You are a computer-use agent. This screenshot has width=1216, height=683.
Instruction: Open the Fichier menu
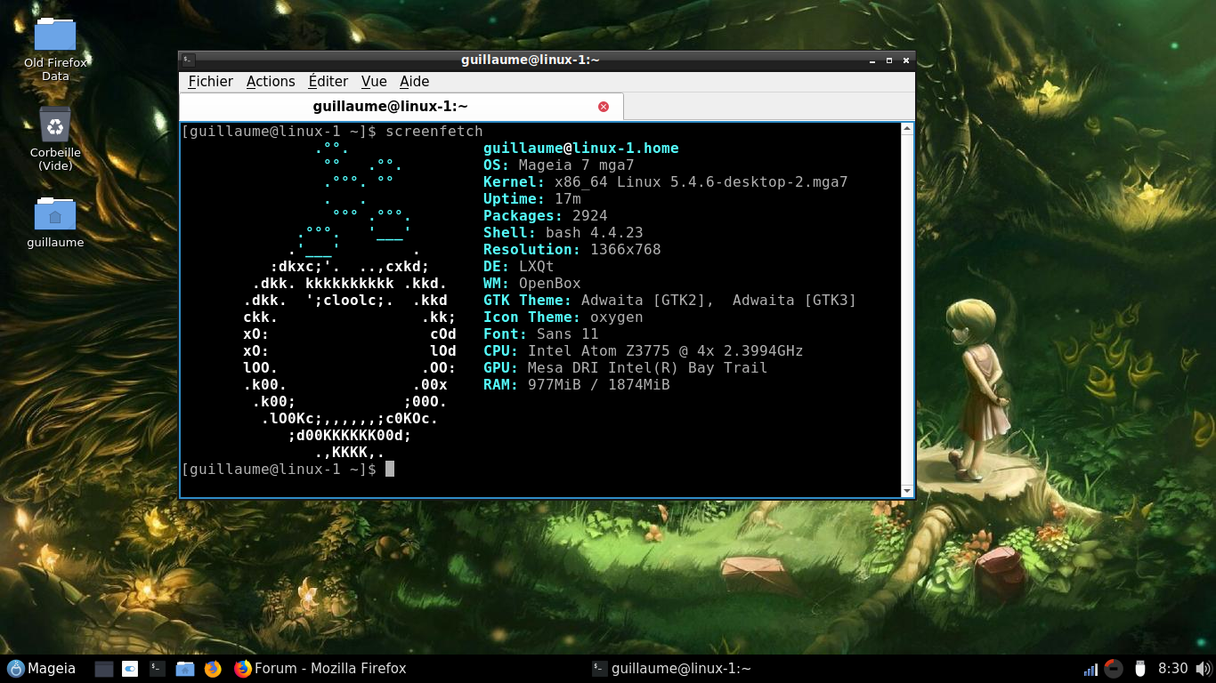pyautogui.click(x=211, y=82)
